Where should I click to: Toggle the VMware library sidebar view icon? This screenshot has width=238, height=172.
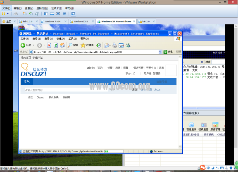(46, 14)
